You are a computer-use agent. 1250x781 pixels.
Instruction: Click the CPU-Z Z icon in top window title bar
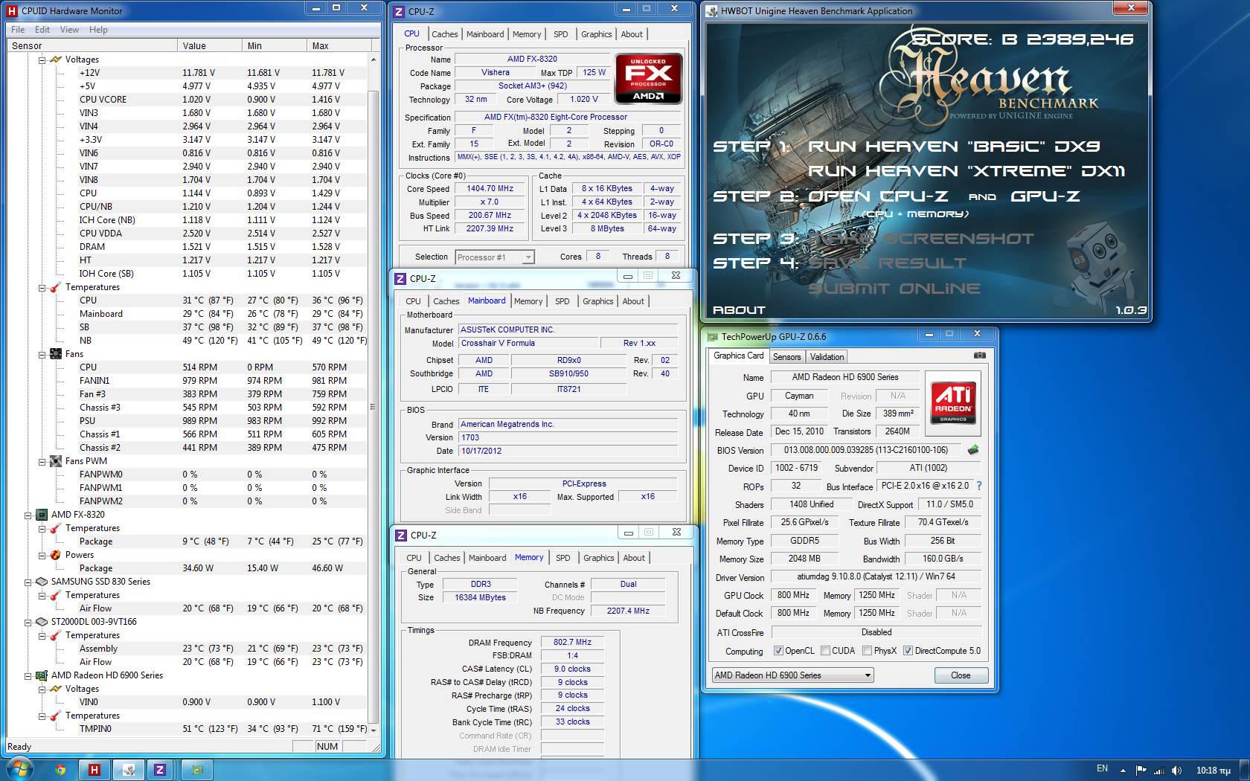pyautogui.click(x=400, y=10)
